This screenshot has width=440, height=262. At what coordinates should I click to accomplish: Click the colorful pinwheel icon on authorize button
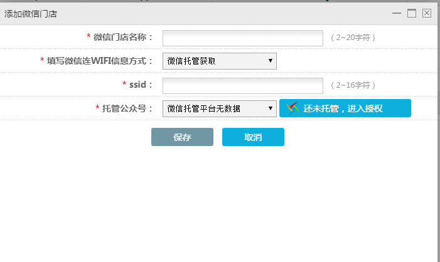point(292,108)
